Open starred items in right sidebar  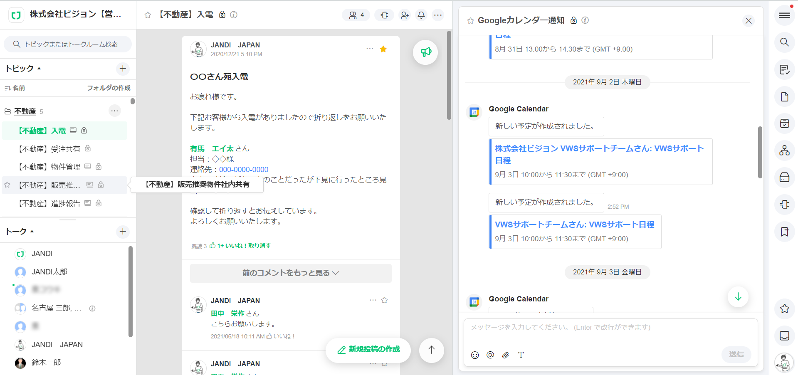coord(785,308)
